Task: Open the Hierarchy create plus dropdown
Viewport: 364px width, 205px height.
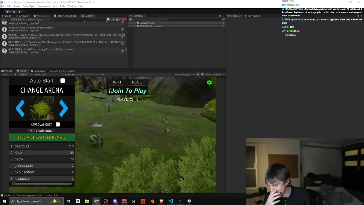Action: (131, 19)
